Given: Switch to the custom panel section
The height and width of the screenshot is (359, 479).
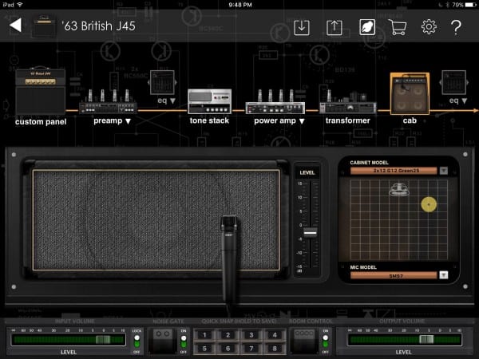Looking at the screenshot, I should [40, 92].
